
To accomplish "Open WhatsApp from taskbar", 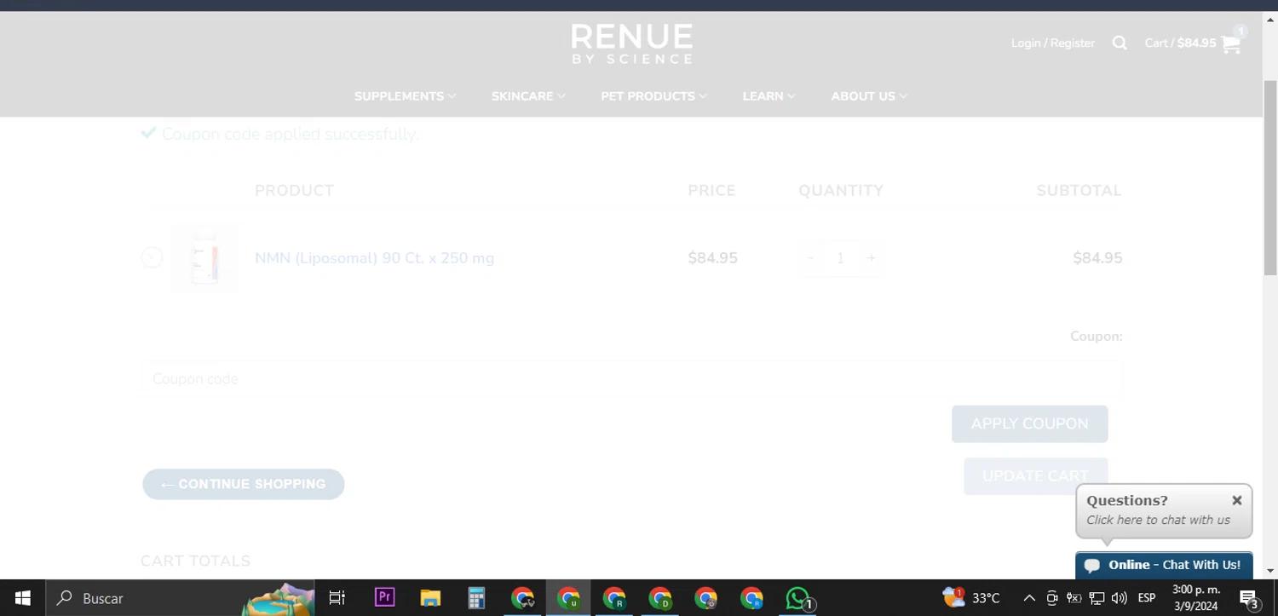I will (x=798, y=598).
